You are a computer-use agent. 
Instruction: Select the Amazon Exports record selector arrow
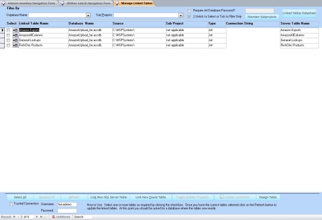[2, 30]
